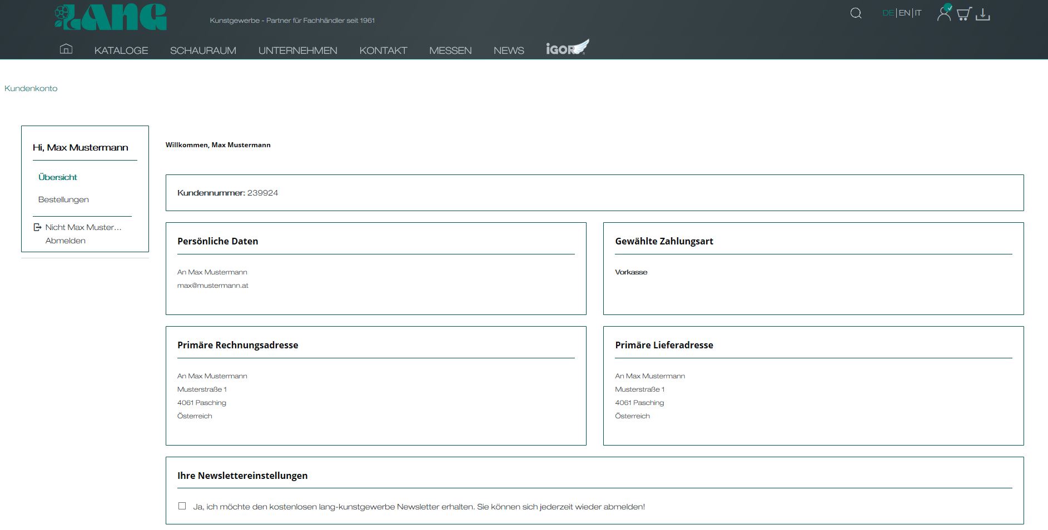Open the UNTERNEHMEN menu
Screen dimensions: 1048x530
click(x=297, y=51)
